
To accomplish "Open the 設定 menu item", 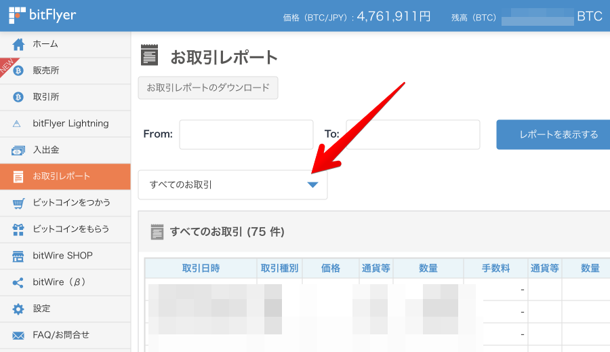I will (x=65, y=309).
